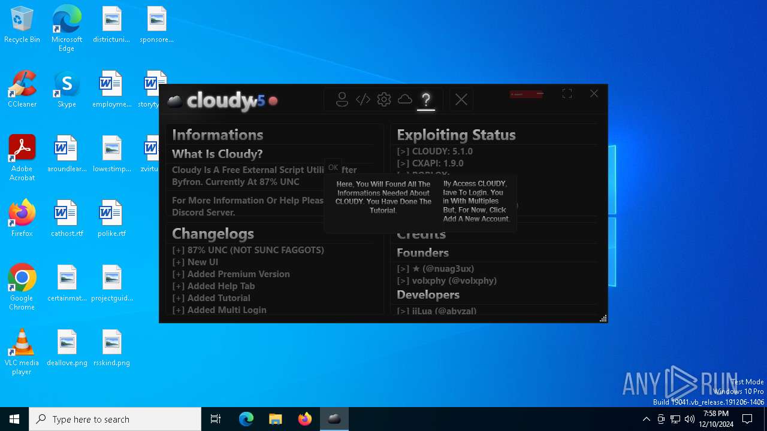
Task: Open volume control in system tray
Action: coord(690,419)
